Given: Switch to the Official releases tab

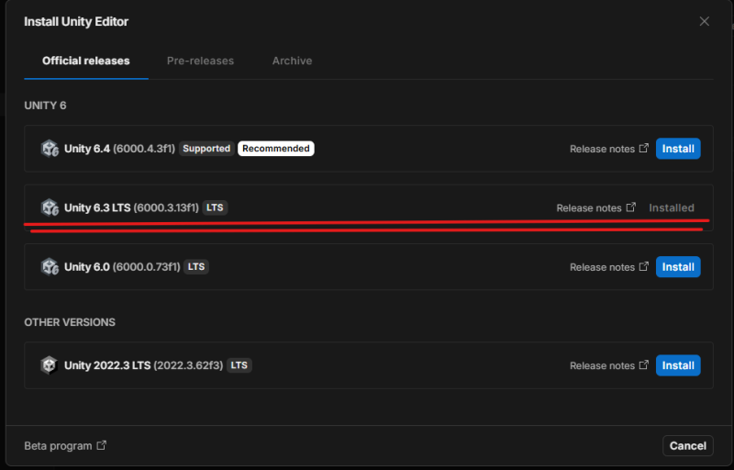Looking at the screenshot, I should point(86,61).
